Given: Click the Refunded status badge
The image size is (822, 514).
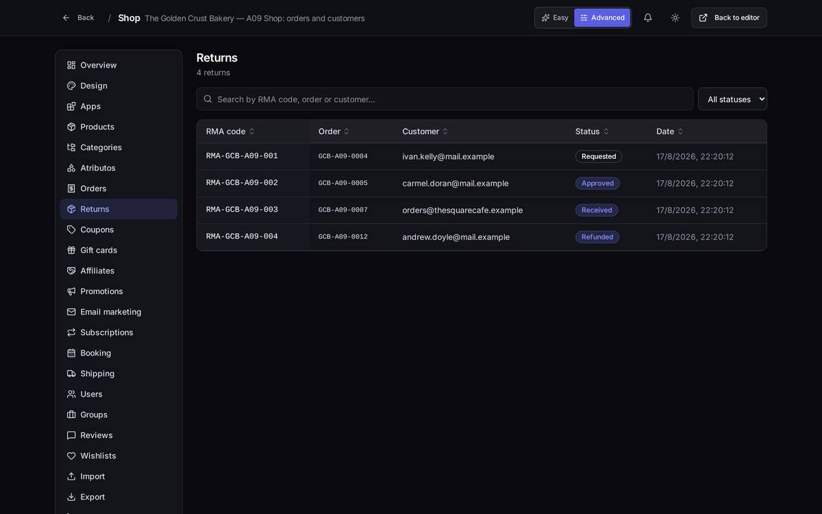Looking at the screenshot, I should [597, 237].
